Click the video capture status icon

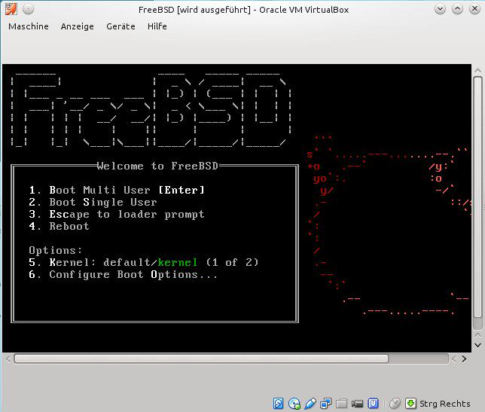357,404
